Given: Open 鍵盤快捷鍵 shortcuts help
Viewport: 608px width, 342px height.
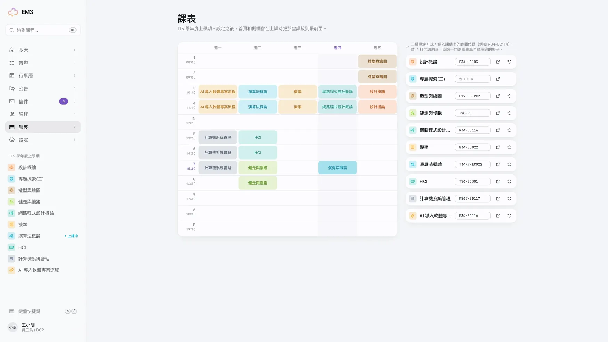Looking at the screenshot, I should (43, 311).
